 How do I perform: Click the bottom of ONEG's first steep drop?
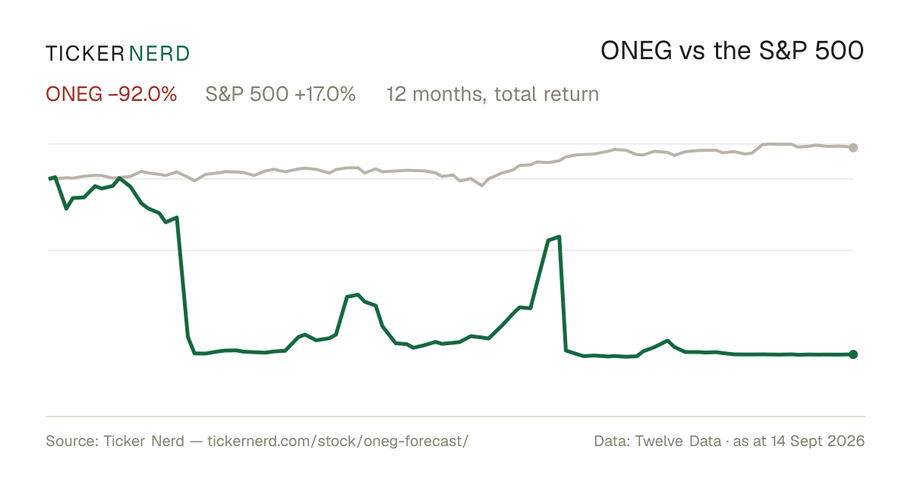point(195,353)
